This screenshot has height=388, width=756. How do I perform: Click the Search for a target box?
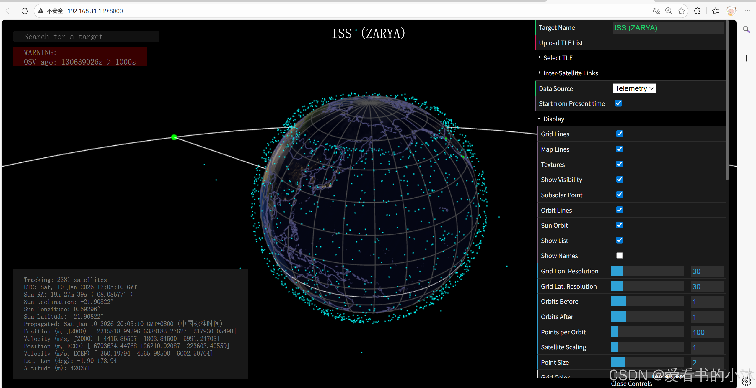click(x=86, y=37)
